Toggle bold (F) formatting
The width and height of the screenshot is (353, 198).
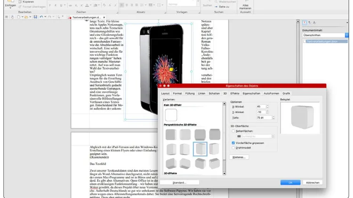click(50, 5)
